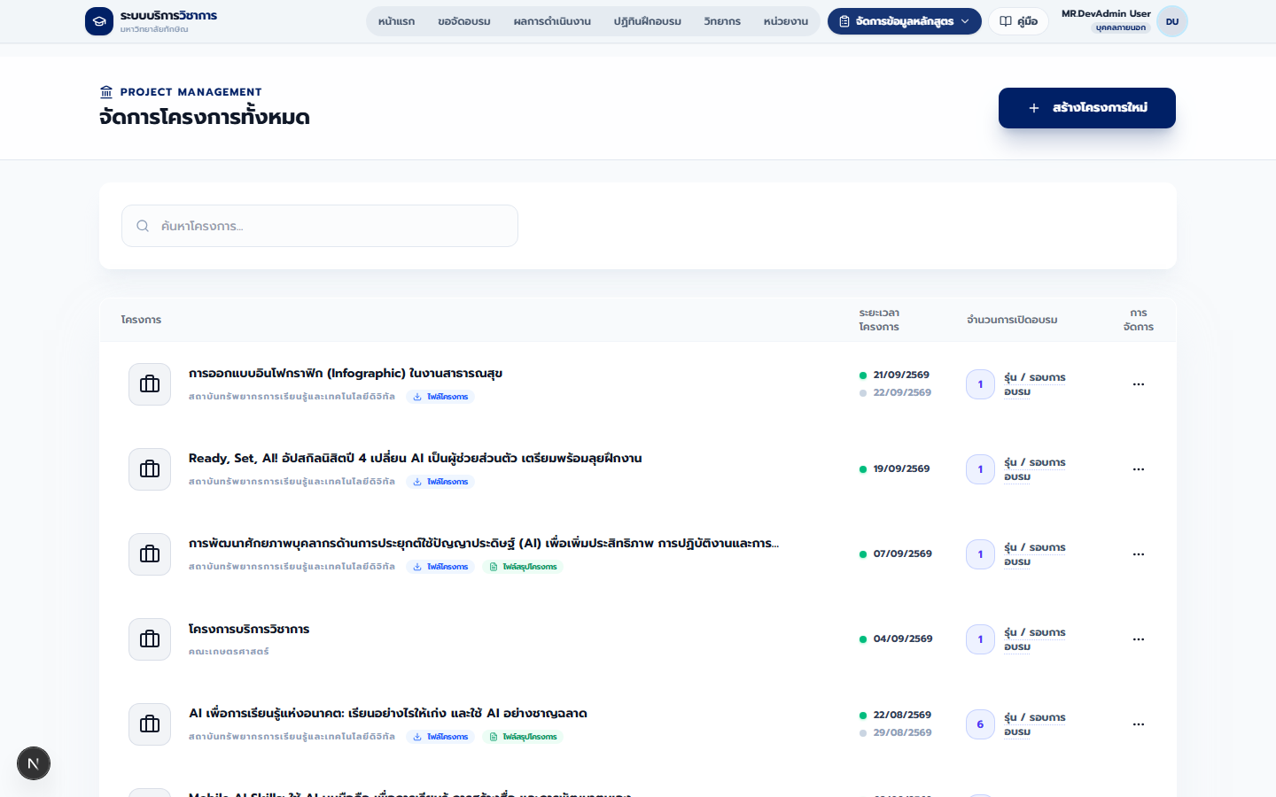Open actions menu for the 22/08/2569 AI project
The height and width of the screenshot is (797, 1276).
click(x=1139, y=724)
